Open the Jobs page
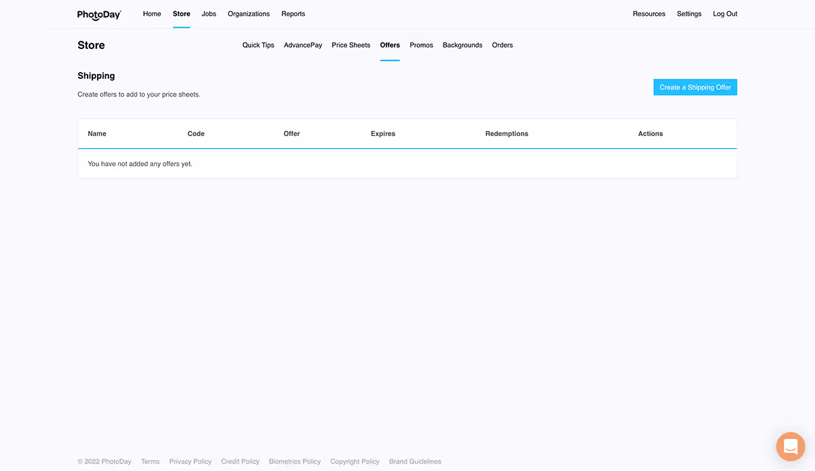The image size is (815, 471). (209, 14)
